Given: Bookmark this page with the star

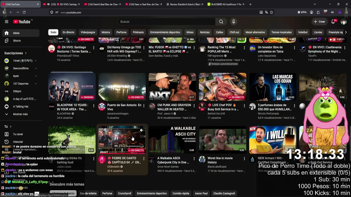Looking at the screenshot, I should click(x=271, y=12).
